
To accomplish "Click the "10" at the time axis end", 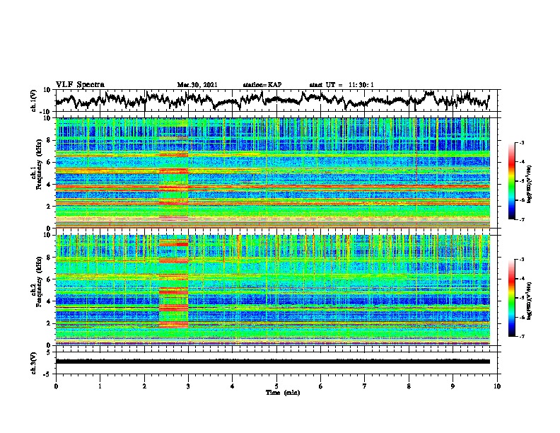I will (x=497, y=386).
